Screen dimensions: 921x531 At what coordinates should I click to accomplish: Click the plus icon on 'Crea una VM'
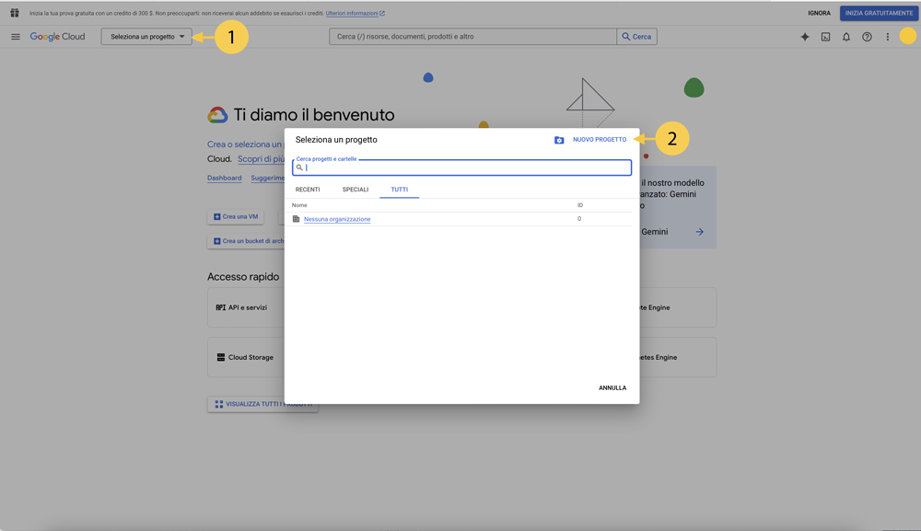click(216, 216)
